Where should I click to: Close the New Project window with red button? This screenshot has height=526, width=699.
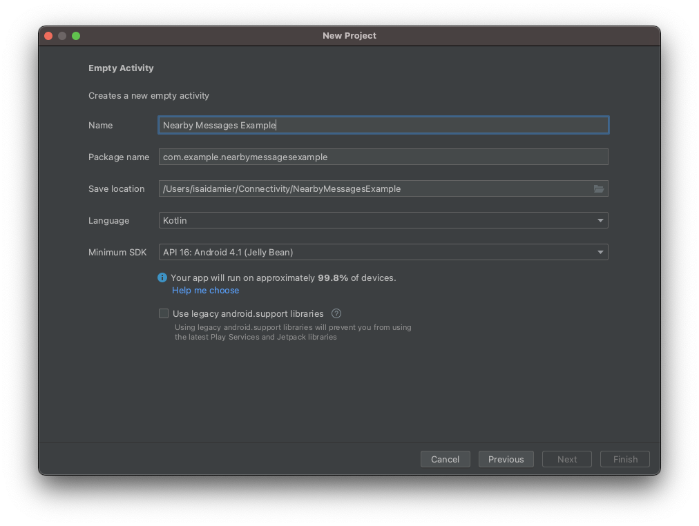pyautogui.click(x=48, y=36)
